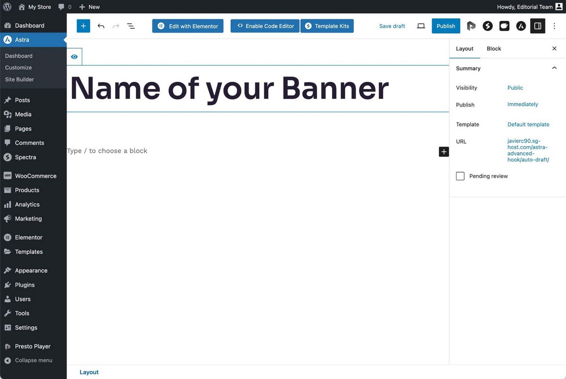Screen dimensions: 566x379
Task: Open Howdy, Editorial Team account menu
Action: pos(530,7)
